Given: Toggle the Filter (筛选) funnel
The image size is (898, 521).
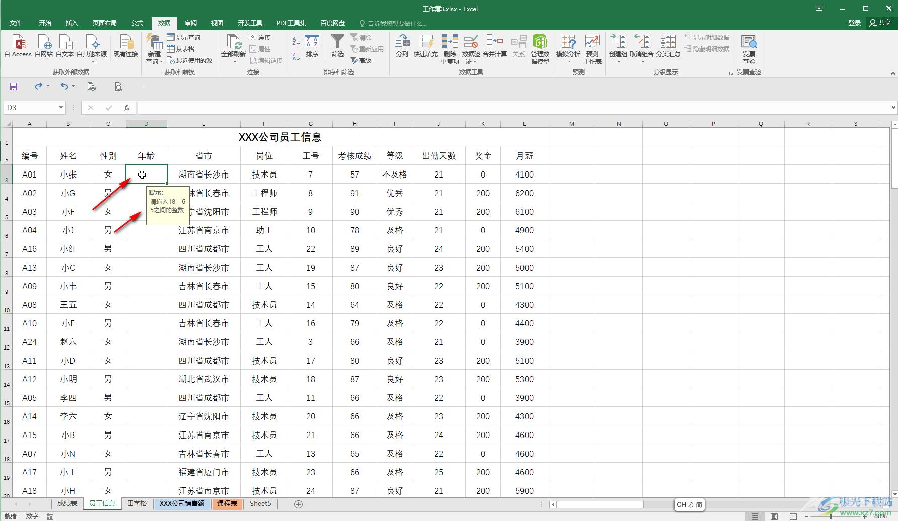Looking at the screenshot, I should point(337,46).
